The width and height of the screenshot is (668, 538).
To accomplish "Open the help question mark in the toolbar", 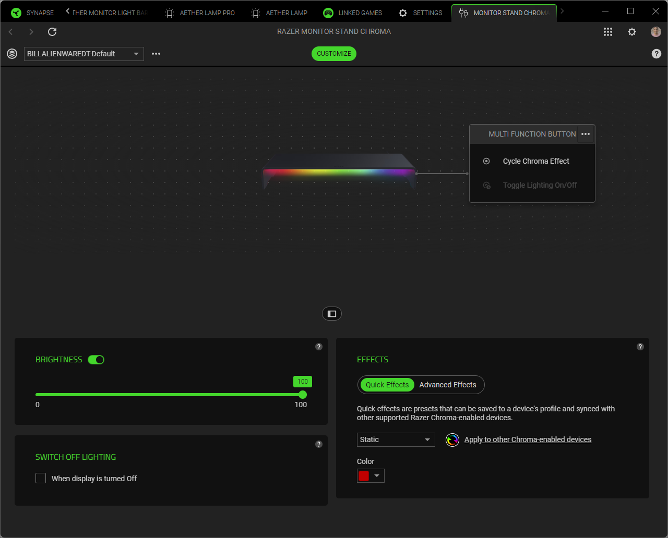I will [657, 54].
